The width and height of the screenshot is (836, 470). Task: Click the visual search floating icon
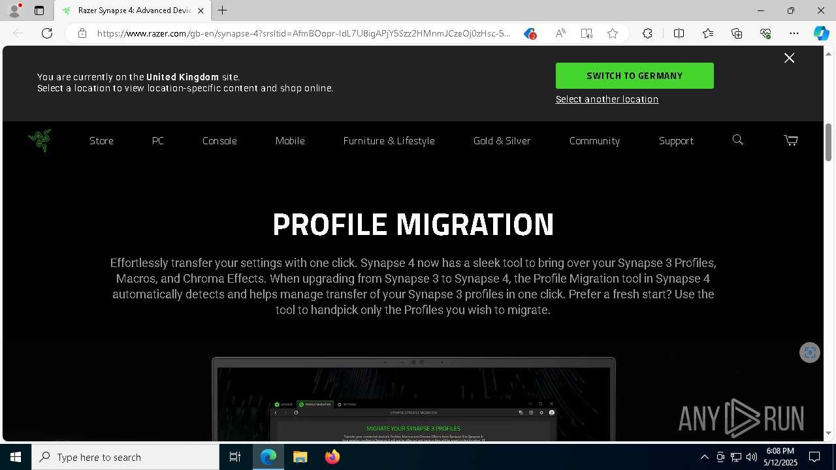[x=810, y=352]
